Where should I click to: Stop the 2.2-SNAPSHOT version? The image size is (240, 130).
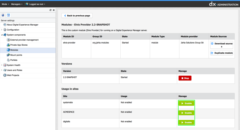(x=185, y=78)
